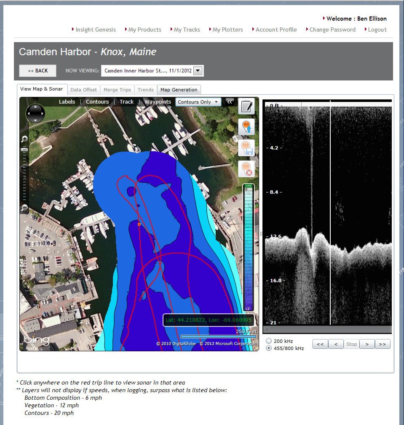Image resolution: width=404 pixels, height=425 pixels.
Task: Click the orange position marker on track
Action: 139,224
